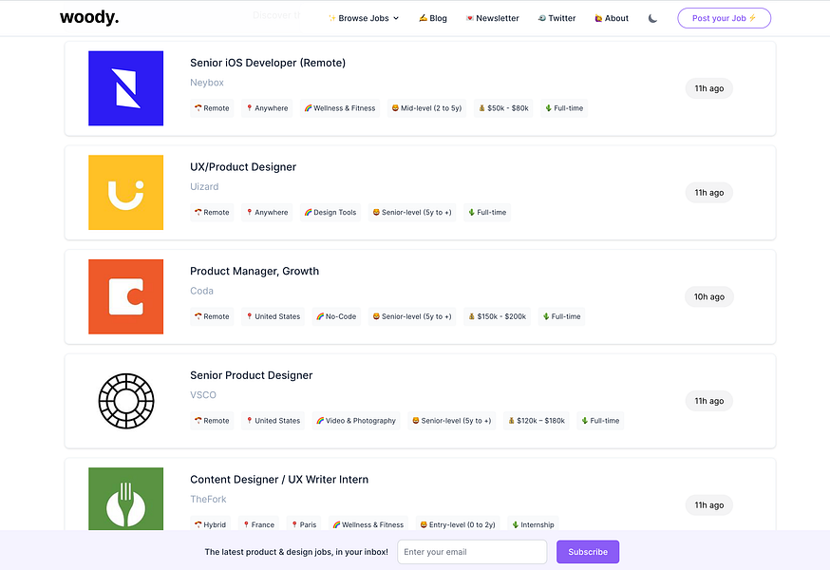The image size is (830, 570).
Task: Select the VSCO company name
Action: (203, 395)
